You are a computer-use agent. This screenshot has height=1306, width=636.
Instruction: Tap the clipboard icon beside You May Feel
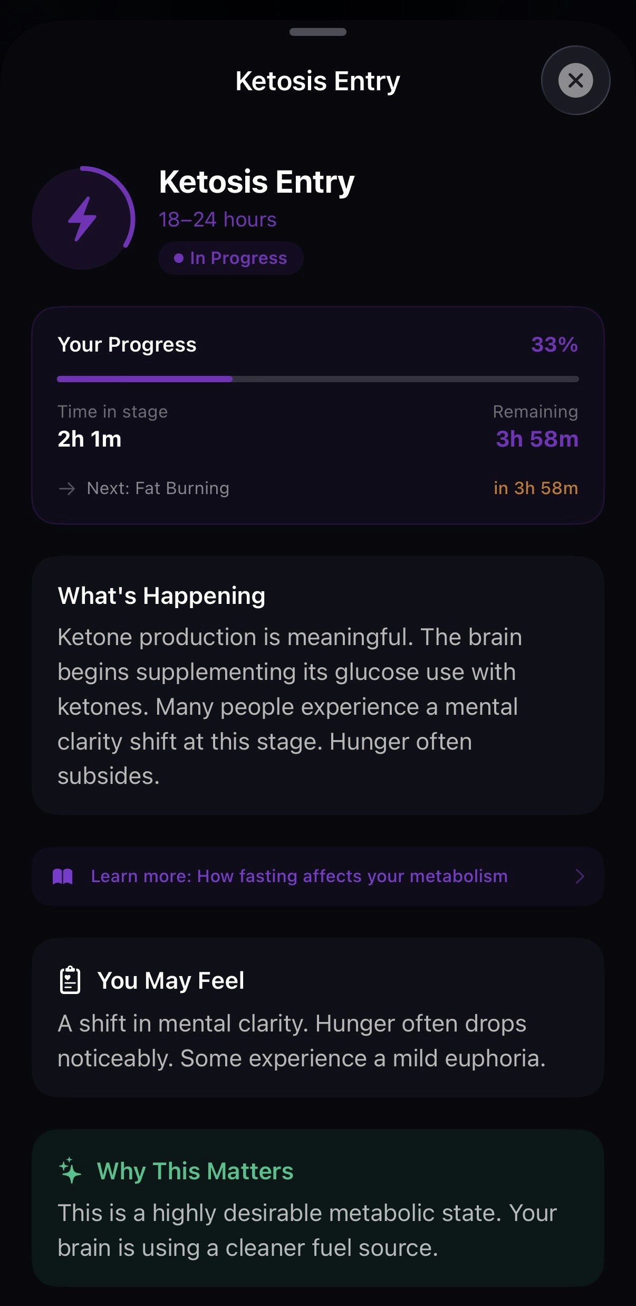70,980
